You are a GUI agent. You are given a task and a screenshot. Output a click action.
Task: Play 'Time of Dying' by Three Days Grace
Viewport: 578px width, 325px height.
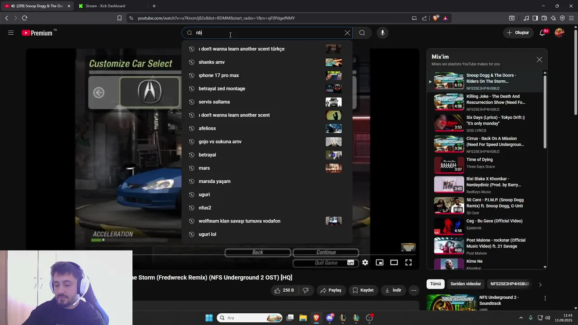[485, 165]
